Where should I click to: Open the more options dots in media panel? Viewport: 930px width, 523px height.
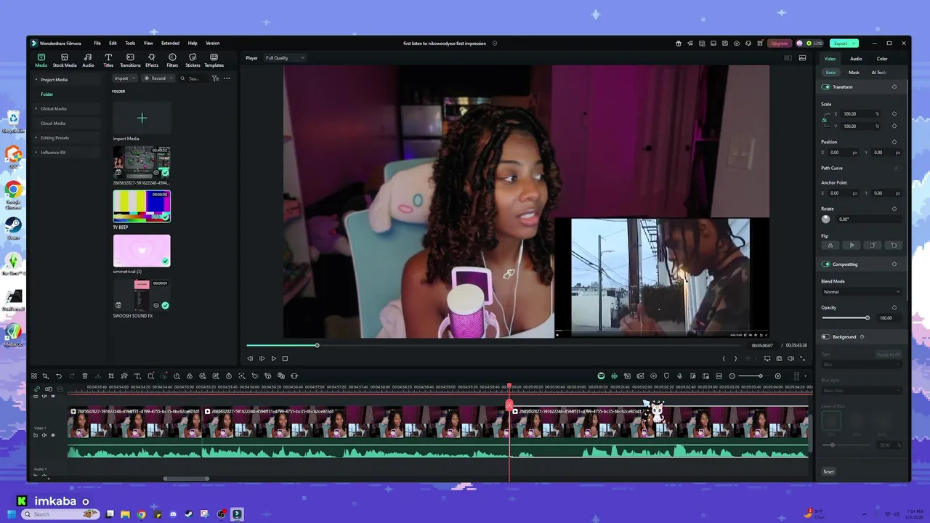(x=227, y=78)
